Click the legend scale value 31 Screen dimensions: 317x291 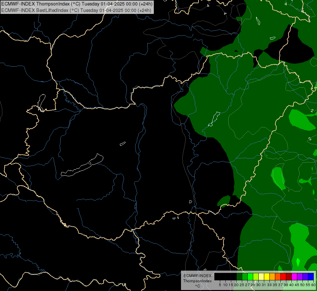tap(264, 285)
